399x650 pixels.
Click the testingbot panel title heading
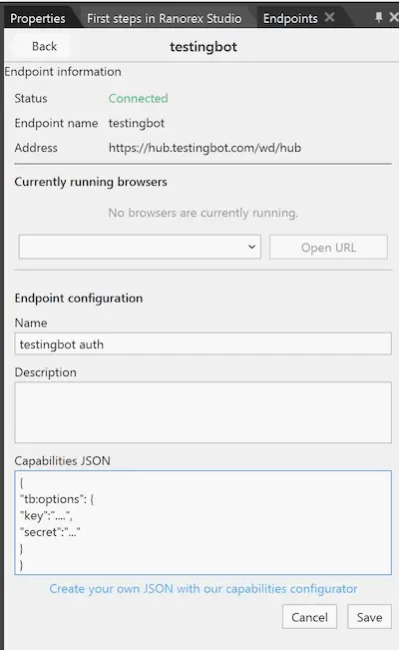(x=203, y=46)
